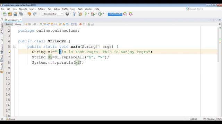Viewport: 222px width, 124px height.
Task: Click the New File toolbar icon
Action: click(5, 14)
